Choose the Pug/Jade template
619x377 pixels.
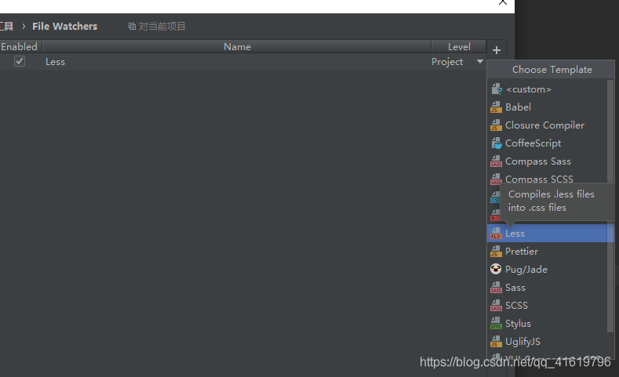click(548, 270)
